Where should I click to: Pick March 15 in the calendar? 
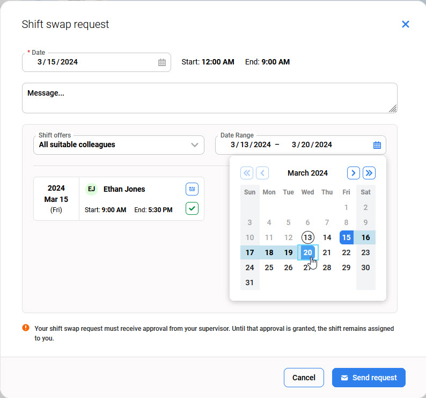click(346, 237)
